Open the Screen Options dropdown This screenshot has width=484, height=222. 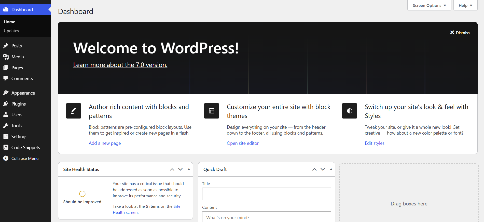429,5
